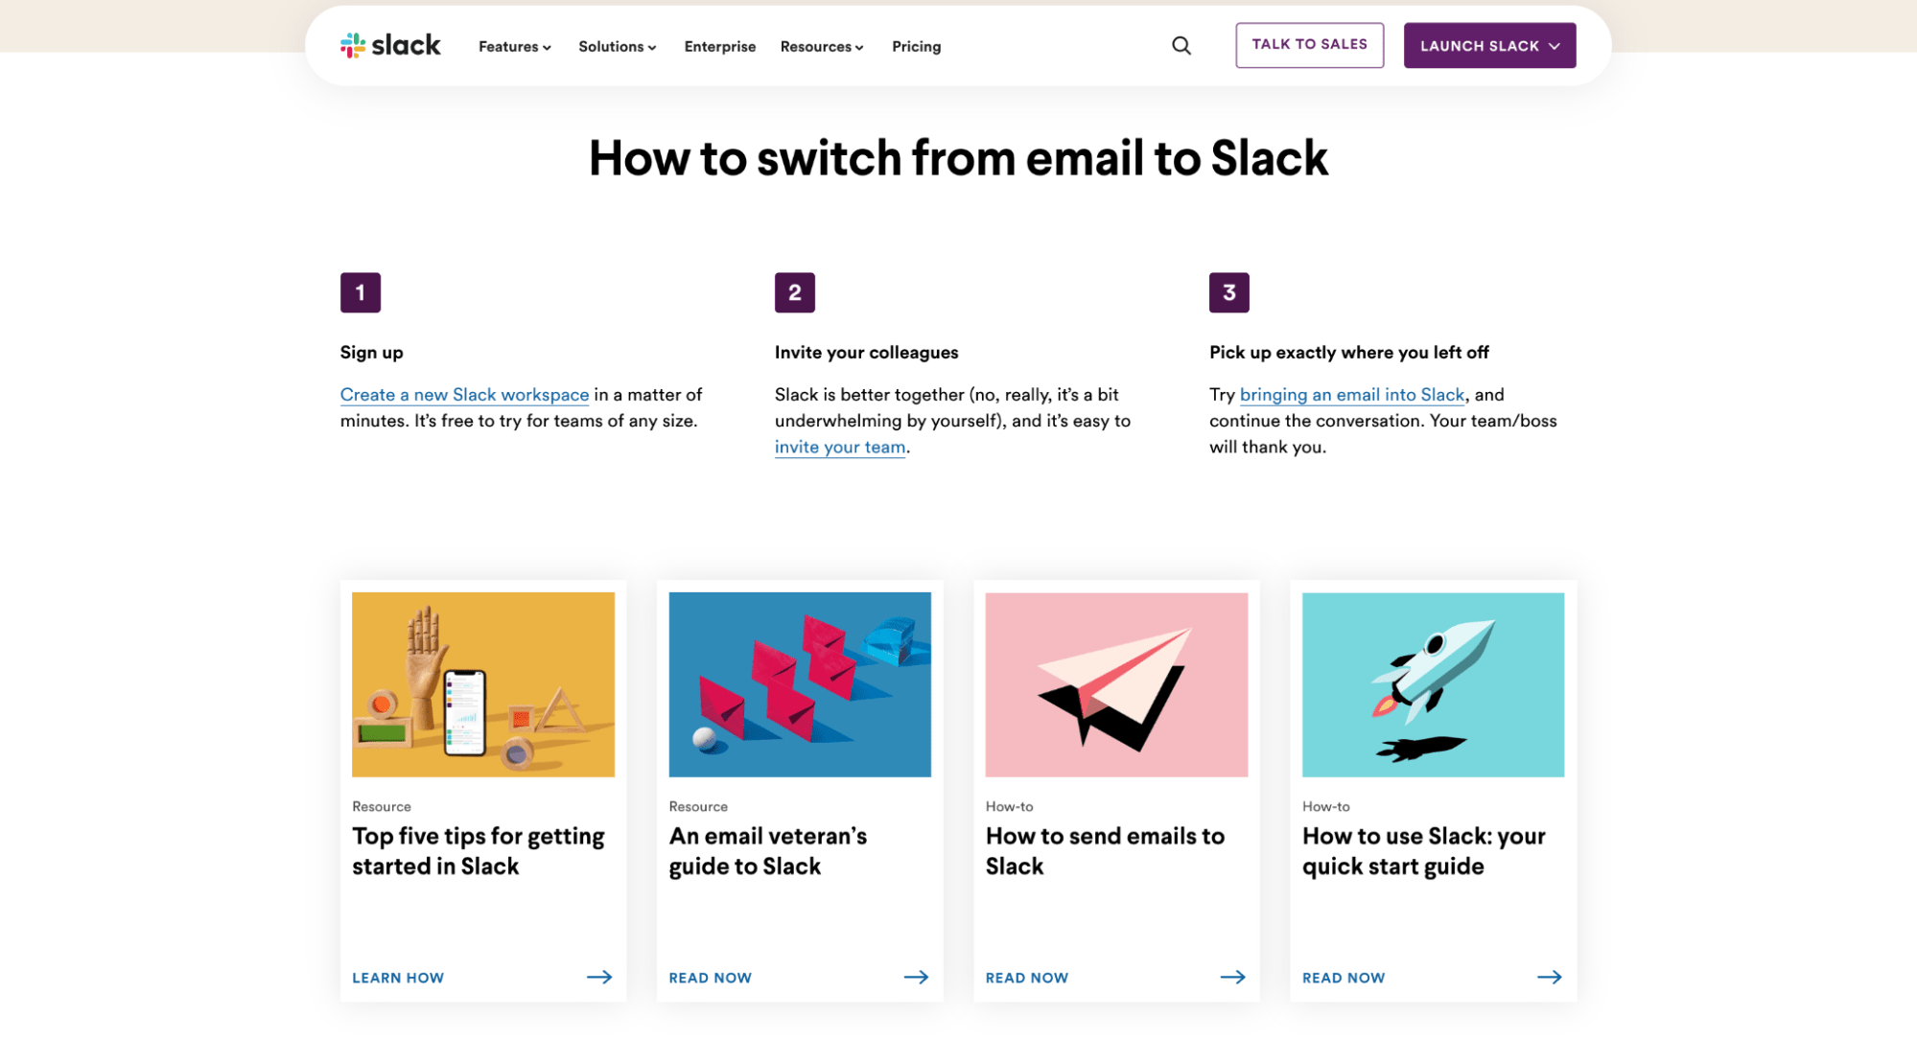The height and width of the screenshot is (1039, 1917).
Task: Click arrow icon on How to send emails card
Action: click(x=1232, y=977)
